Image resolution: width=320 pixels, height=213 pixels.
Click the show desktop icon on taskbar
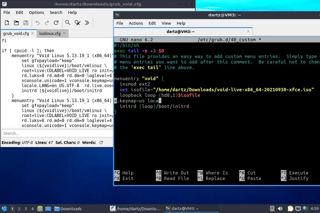[x=48, y=209]
